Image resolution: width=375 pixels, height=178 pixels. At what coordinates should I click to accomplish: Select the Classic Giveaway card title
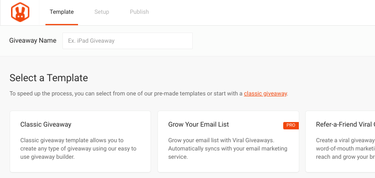pyautogui.click(x=46, y=124)
